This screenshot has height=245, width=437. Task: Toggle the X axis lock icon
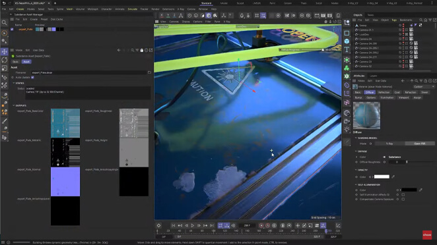[162, 16]
